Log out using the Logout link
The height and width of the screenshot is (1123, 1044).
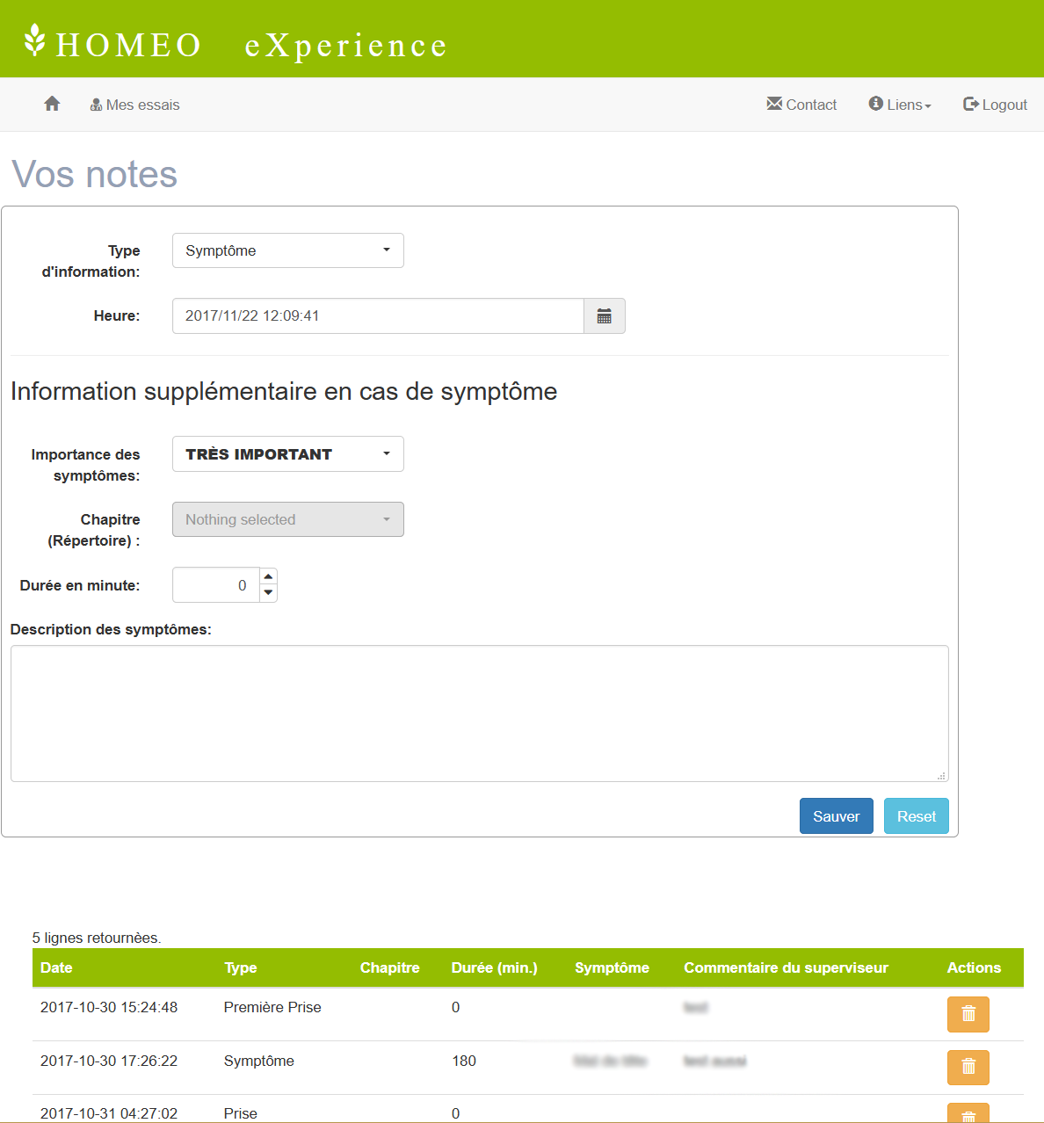click(x=995, y=105)
